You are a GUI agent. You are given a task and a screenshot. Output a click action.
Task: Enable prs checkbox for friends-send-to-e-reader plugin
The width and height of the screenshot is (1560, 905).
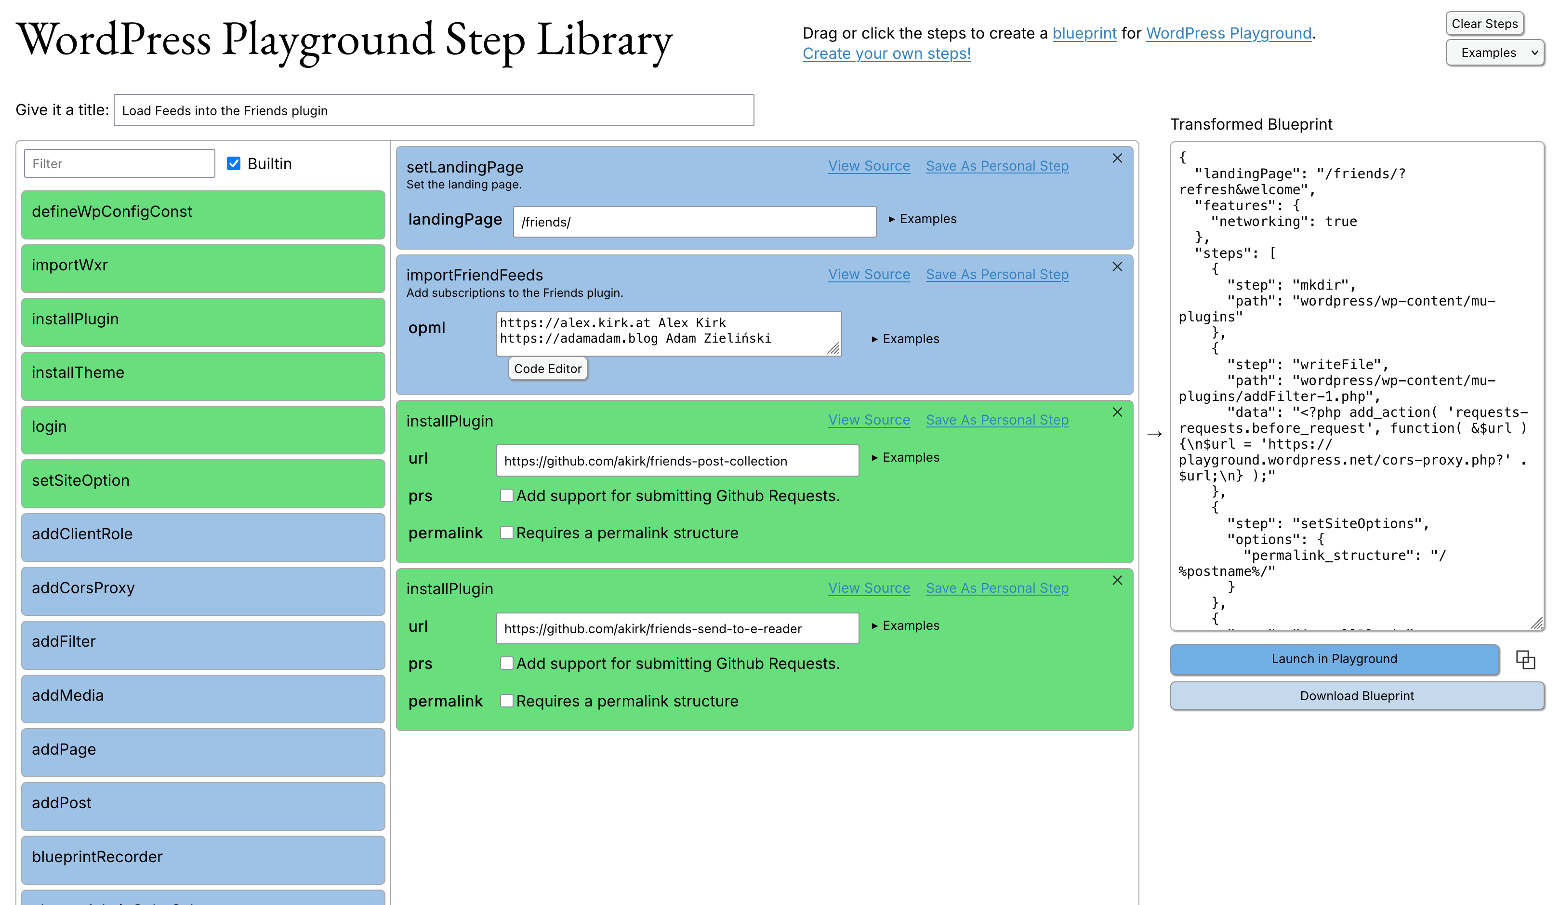click(x=506, y=663)
